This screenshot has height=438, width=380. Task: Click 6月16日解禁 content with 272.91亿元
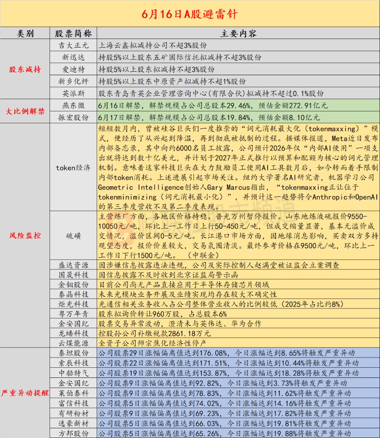(x=213, y=105)
